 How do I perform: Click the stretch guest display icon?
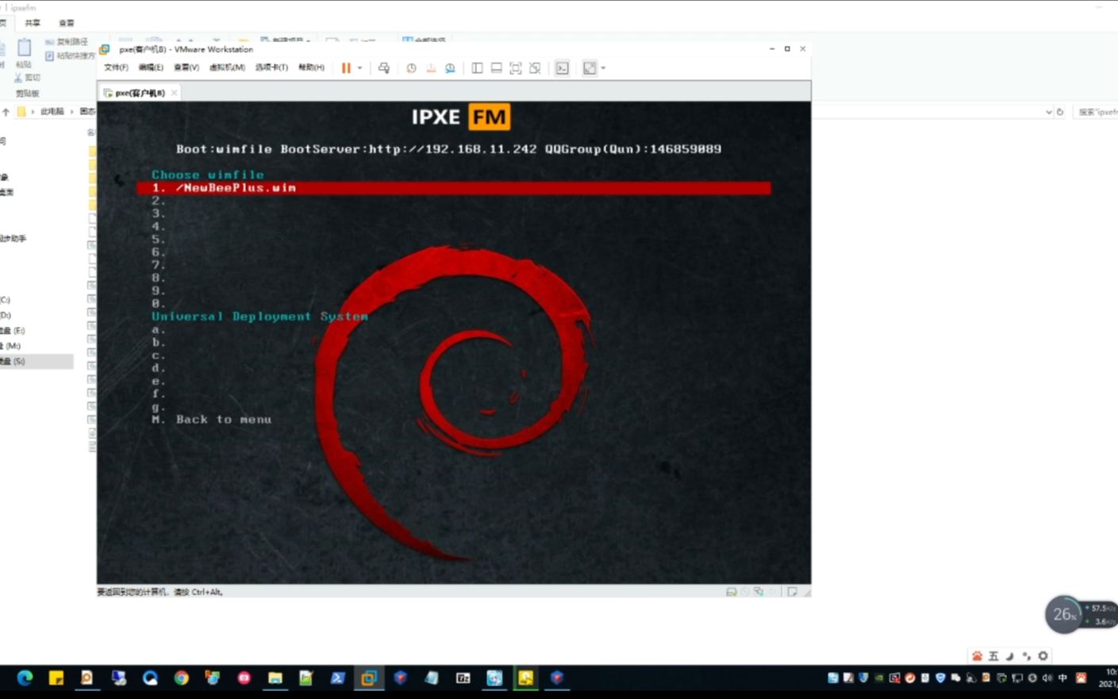[590, 68]
